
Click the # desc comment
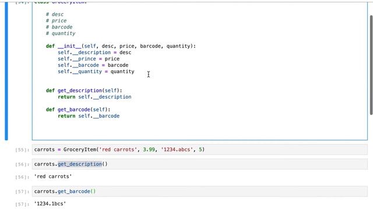point(55,15)
